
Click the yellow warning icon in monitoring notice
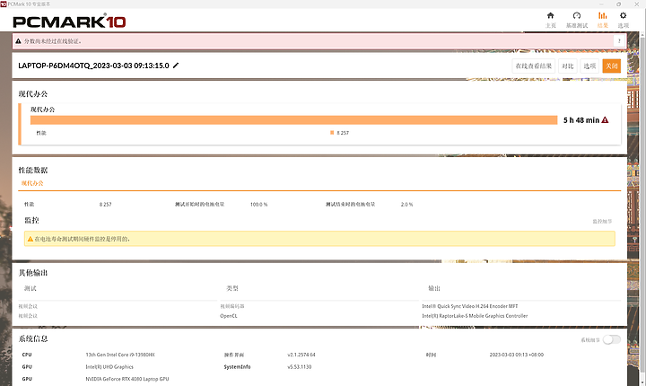click(31, 239)
